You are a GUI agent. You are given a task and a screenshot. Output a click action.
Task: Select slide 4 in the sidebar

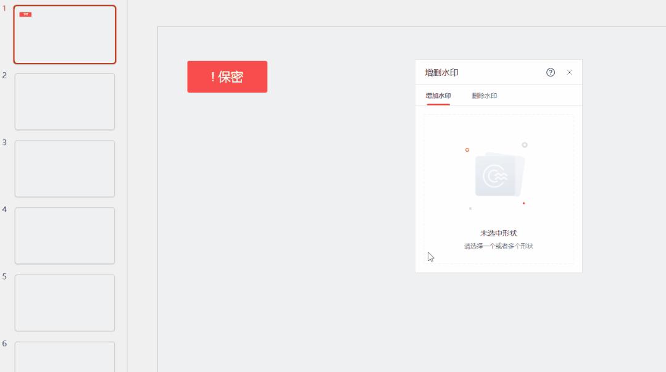point(65,236)
